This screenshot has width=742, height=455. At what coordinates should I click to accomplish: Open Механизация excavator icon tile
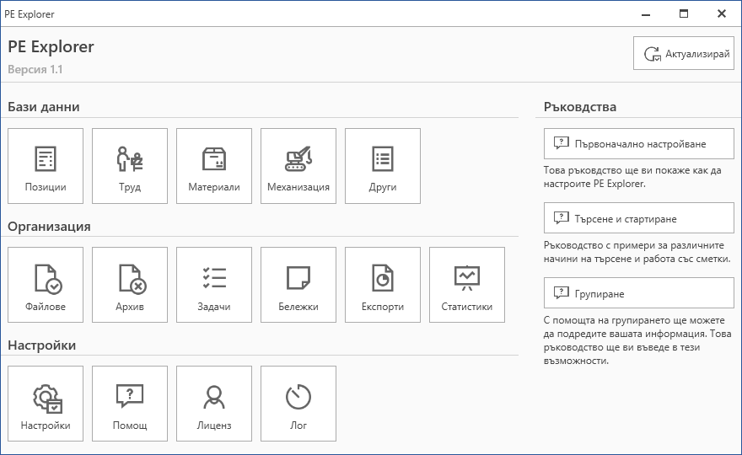[298, 166]
